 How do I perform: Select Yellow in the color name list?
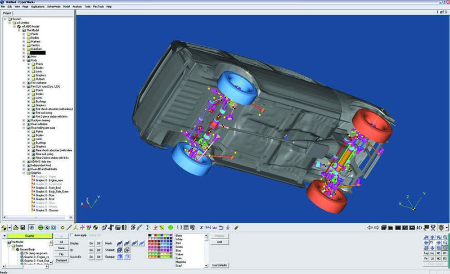[179, 254]
